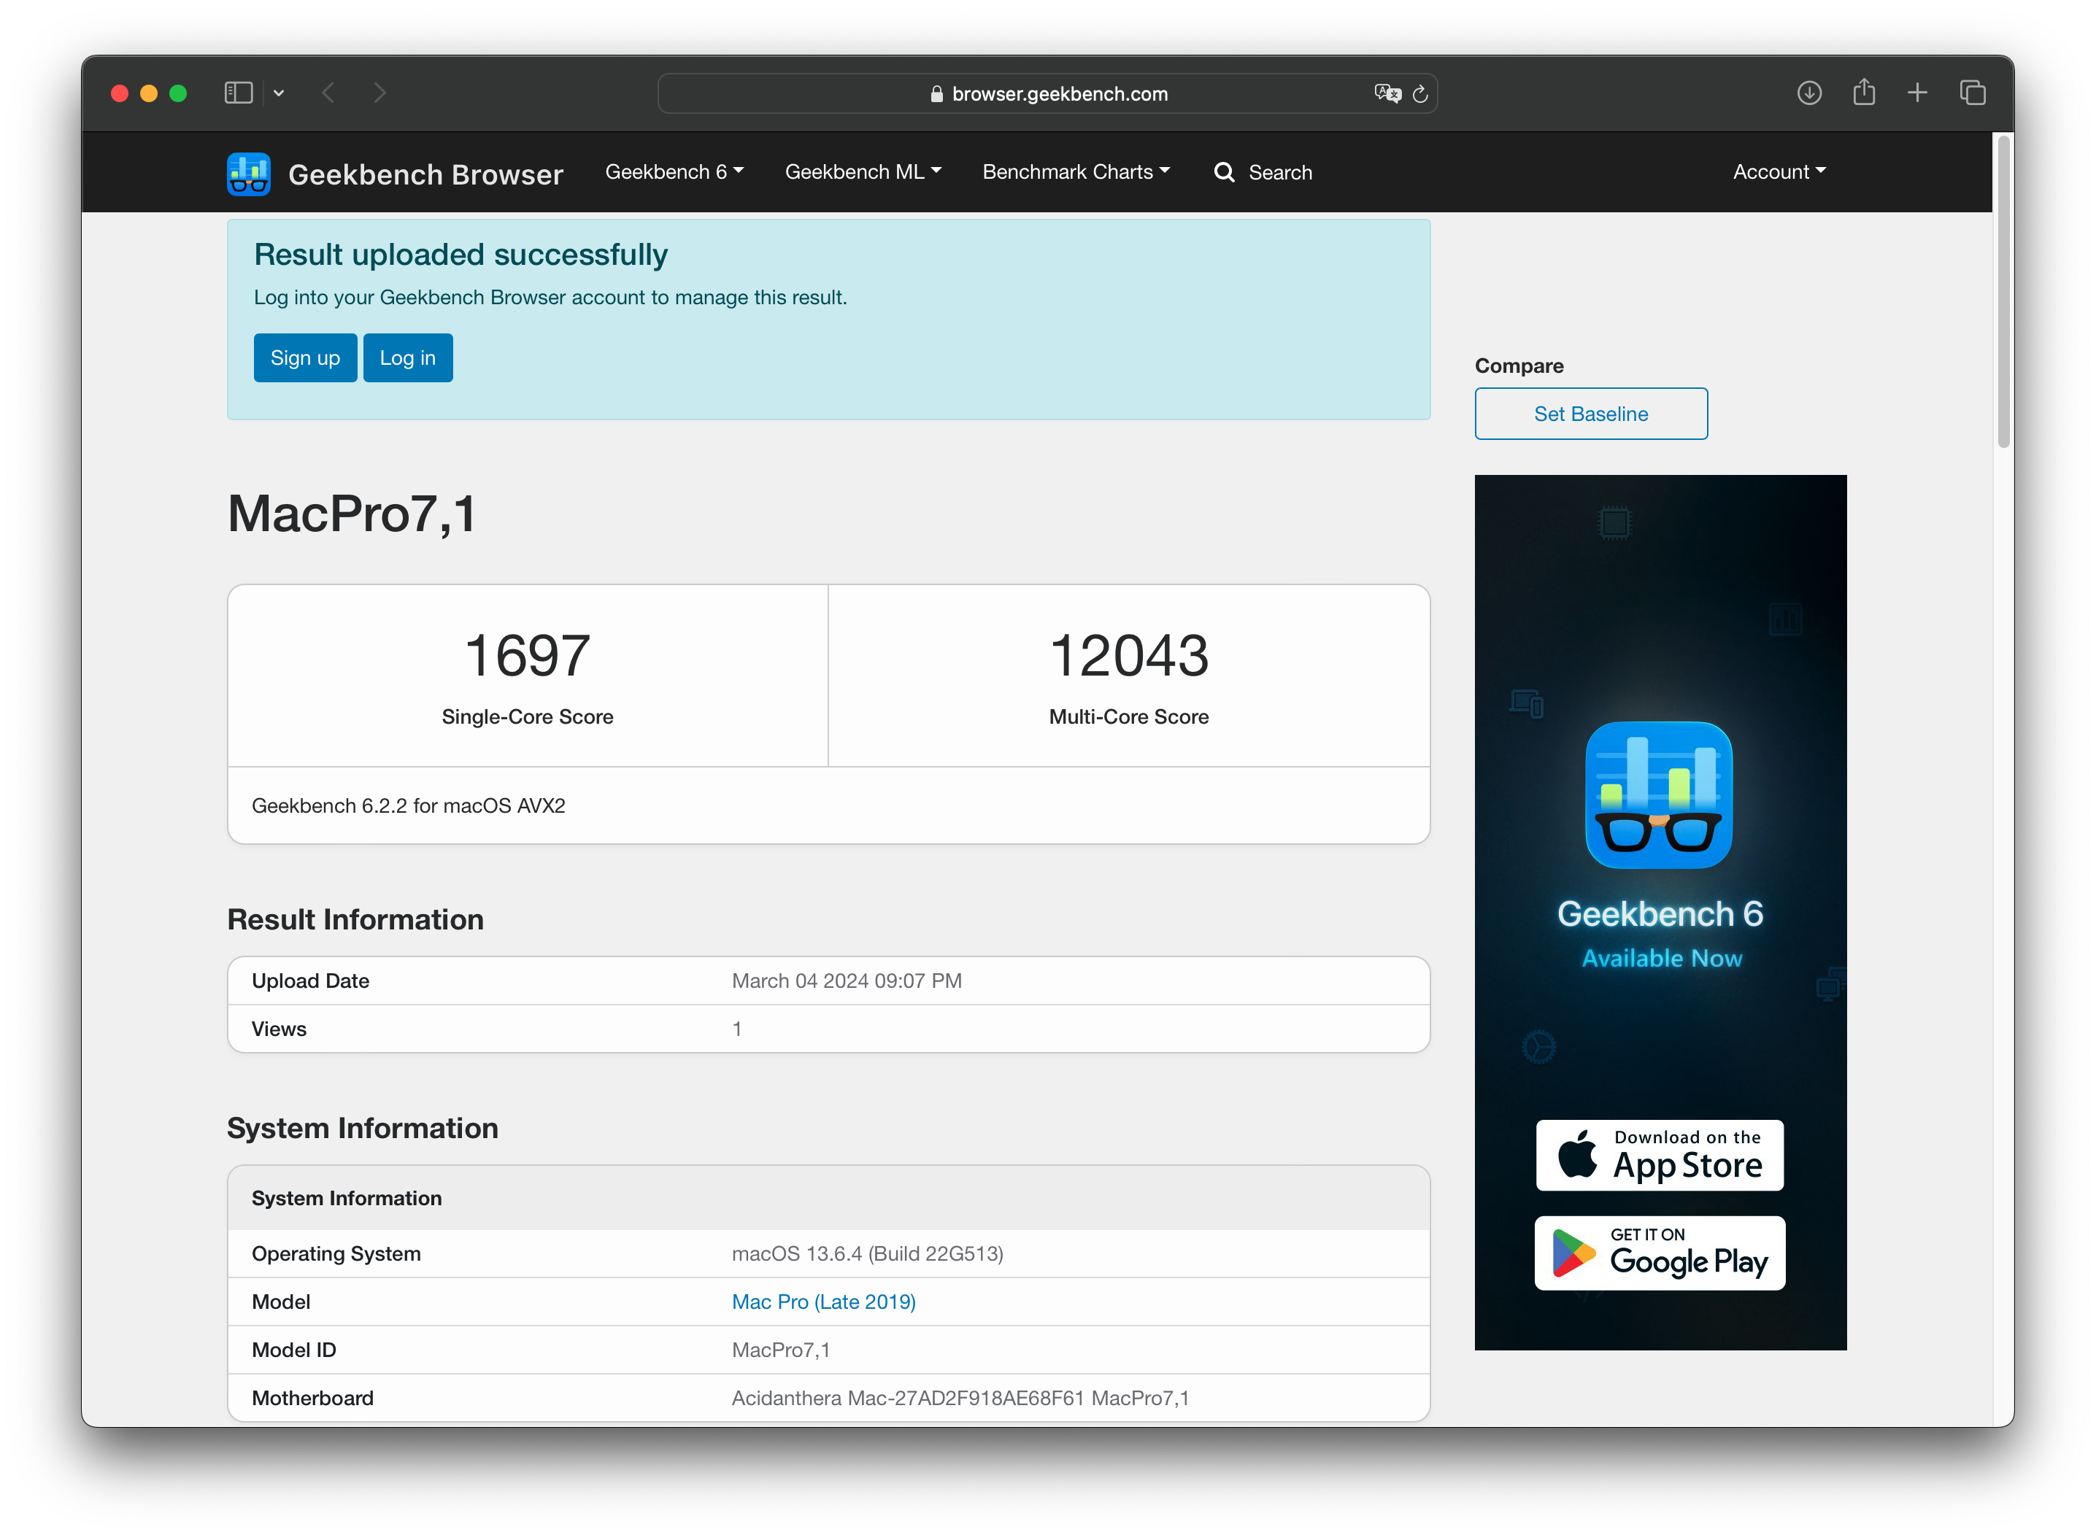Screen dimensions: 2096x1535
Task: Go back with the back arrow
Action: pyautogui.click(x=328, y=93)
